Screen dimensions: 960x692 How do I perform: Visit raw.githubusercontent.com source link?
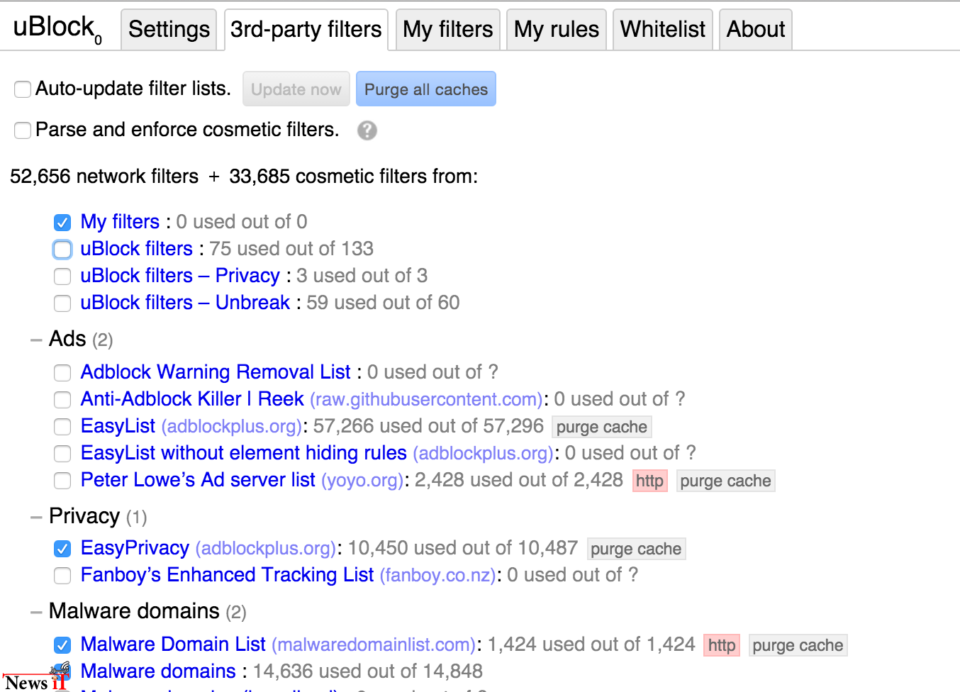[427, 400]
